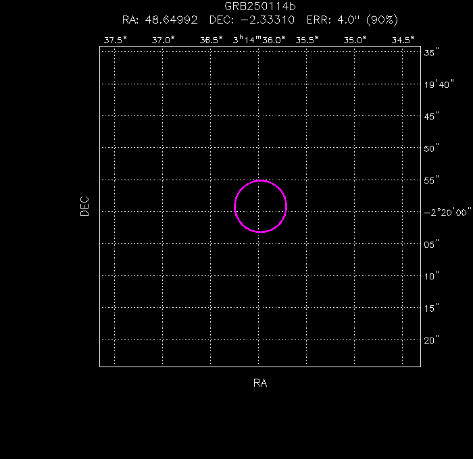The image size is (473, 459).
Task: Click the GRB250114b title text
Action: click(260, 7)
